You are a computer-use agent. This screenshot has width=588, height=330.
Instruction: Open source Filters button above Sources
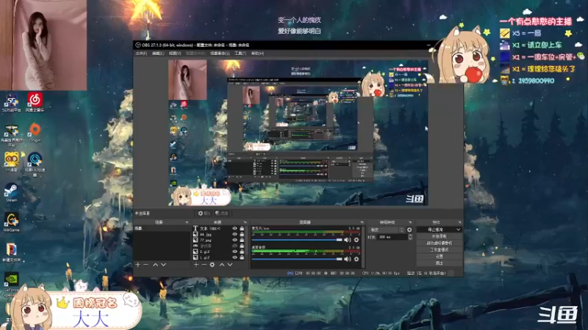(222, 213)
